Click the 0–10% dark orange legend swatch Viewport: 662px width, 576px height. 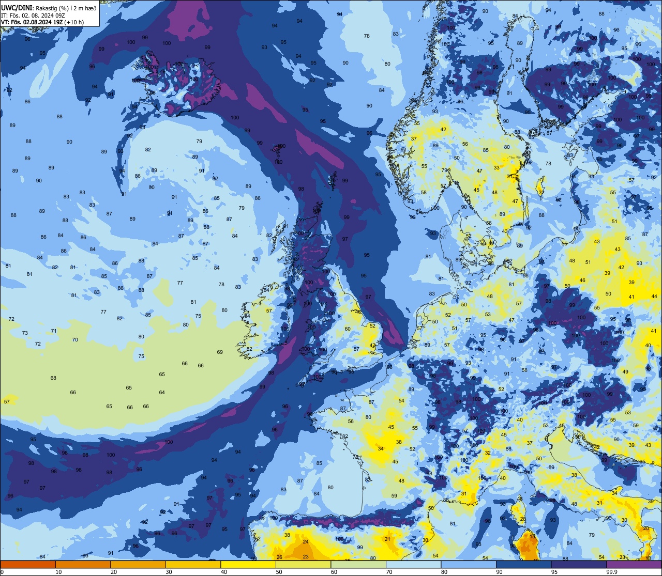coord(28,564)
